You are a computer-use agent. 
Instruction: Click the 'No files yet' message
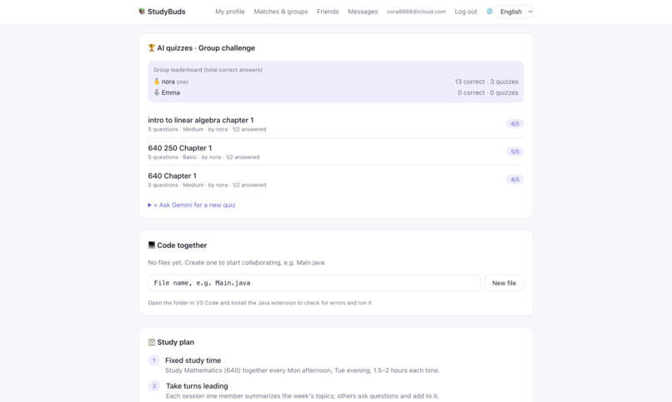point(237,262)
